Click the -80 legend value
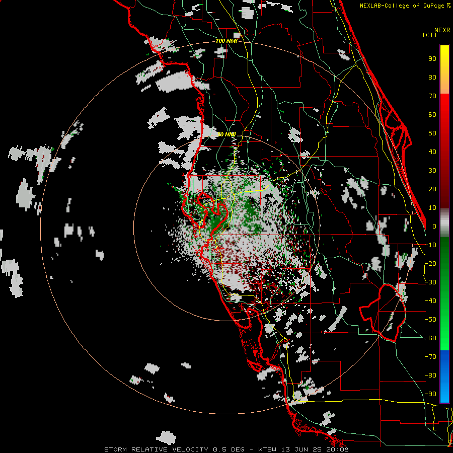The width and height of the screenshot is (453, 453). tap(430, 375)
